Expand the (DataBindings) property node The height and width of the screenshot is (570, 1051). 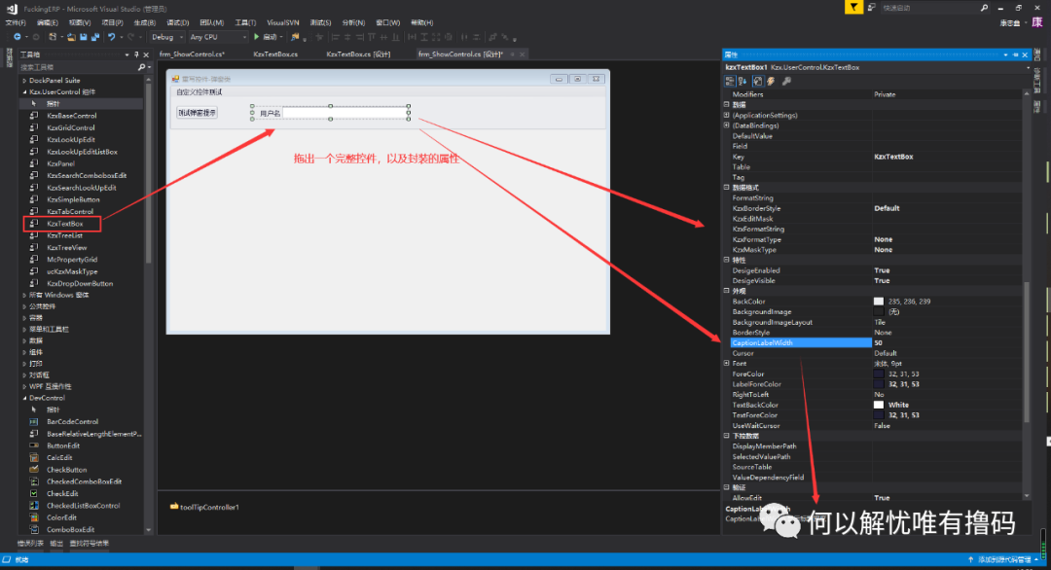[x=726, y=125]
